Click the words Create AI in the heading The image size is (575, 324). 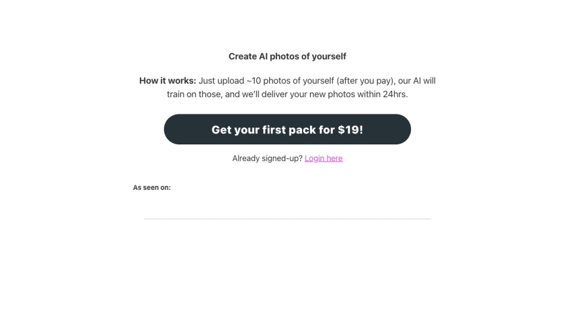(x=248, y=56)
